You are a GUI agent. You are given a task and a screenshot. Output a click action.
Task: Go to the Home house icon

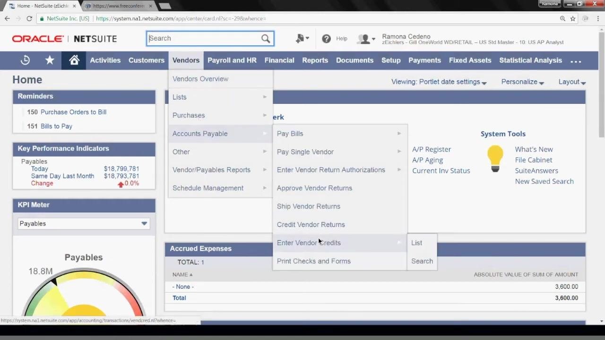click(74, 60)
